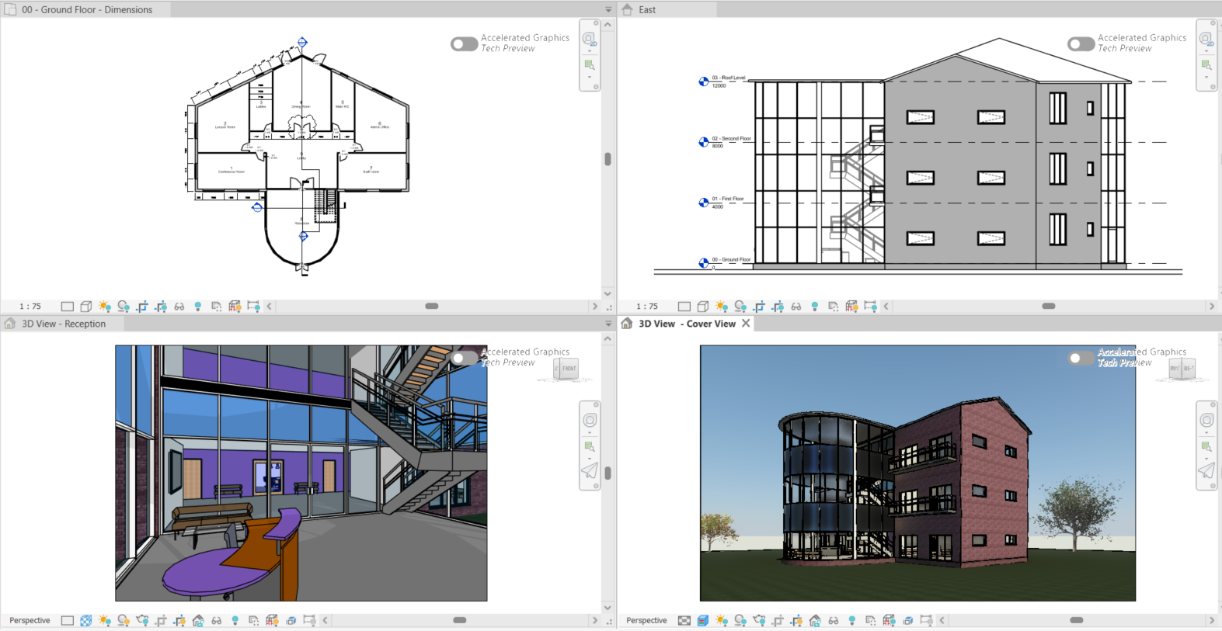The height and width of the screenshot is (631, 1222).
Task: Open Visual Style in the Ground Floor view
Action: pyautogui.click(x=86, y=307)
